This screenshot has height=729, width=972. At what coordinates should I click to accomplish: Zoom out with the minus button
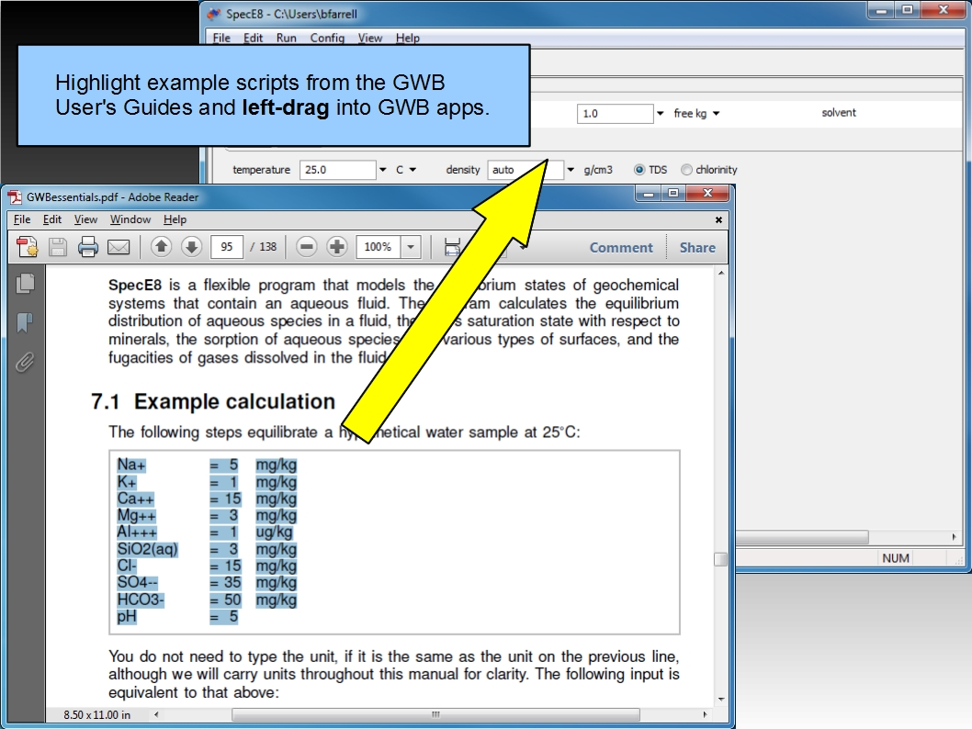point(306,246)
